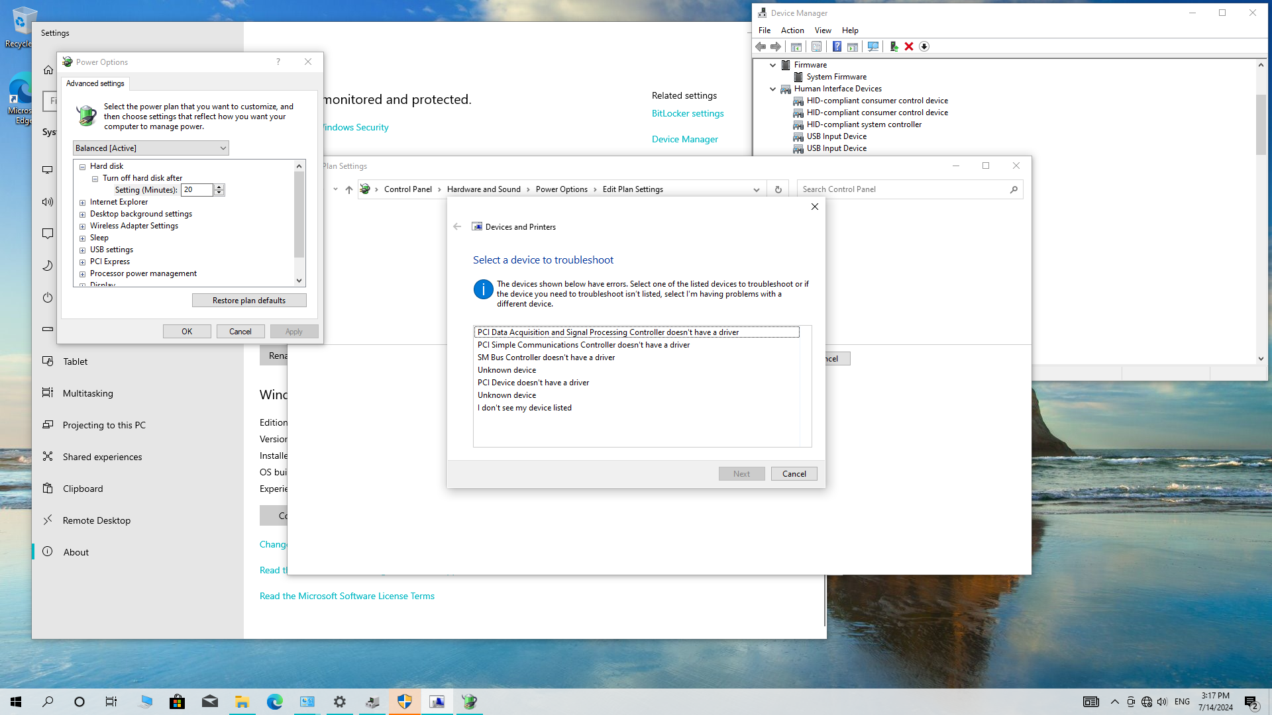Switch to the Advanced settings tab

(x=95, y=83)
